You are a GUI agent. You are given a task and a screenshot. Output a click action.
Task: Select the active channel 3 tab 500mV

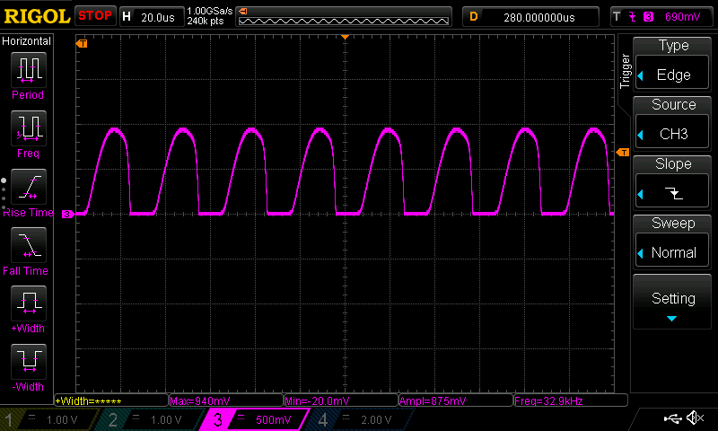click(255, 419)
